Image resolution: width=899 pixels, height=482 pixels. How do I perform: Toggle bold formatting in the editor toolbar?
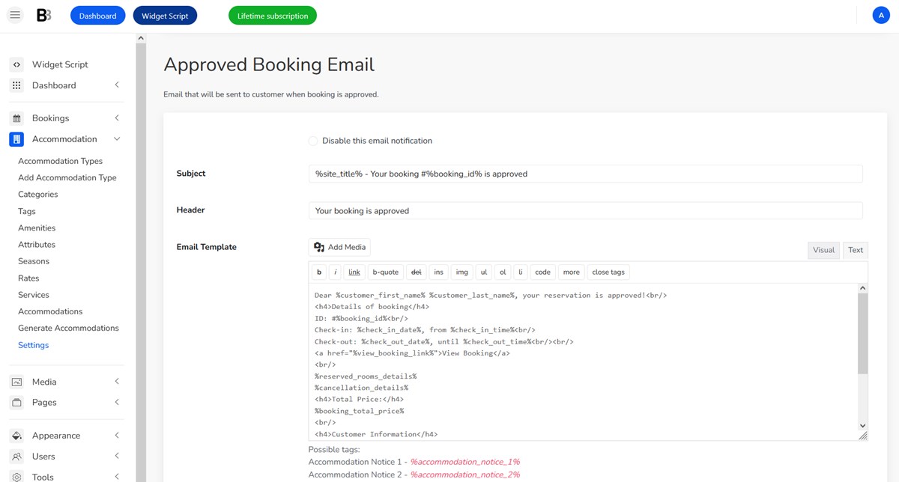(318, 272)
